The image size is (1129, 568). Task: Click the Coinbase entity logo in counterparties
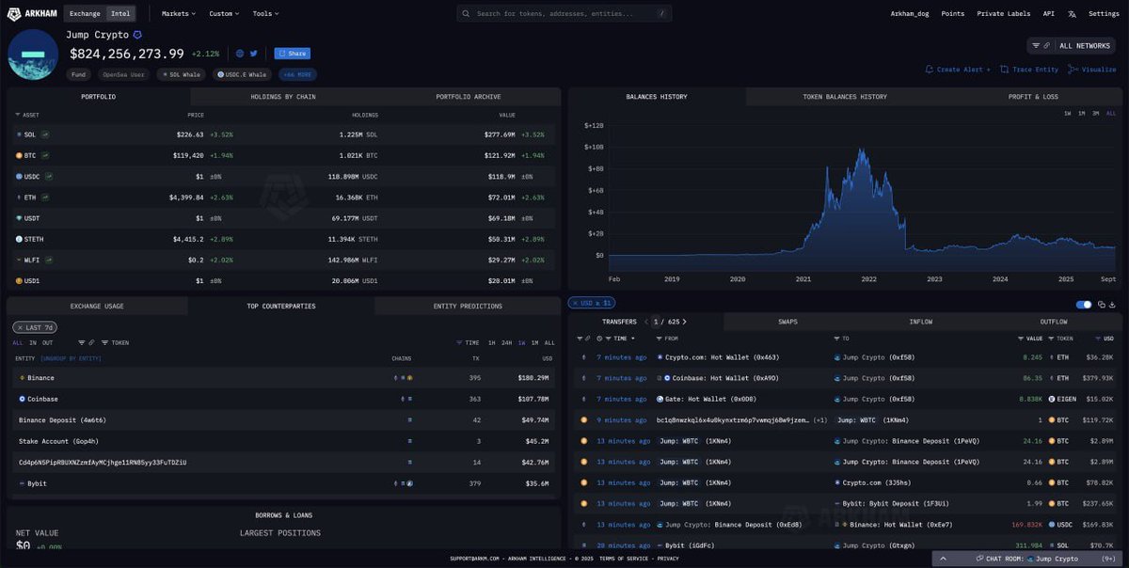(22, 399)
